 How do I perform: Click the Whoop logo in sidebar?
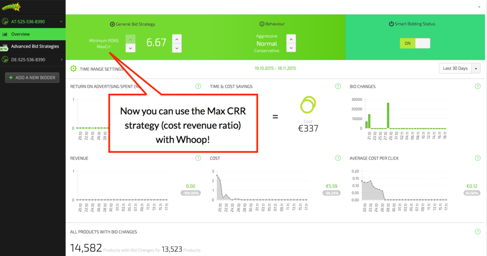click(x=11, y=7)
